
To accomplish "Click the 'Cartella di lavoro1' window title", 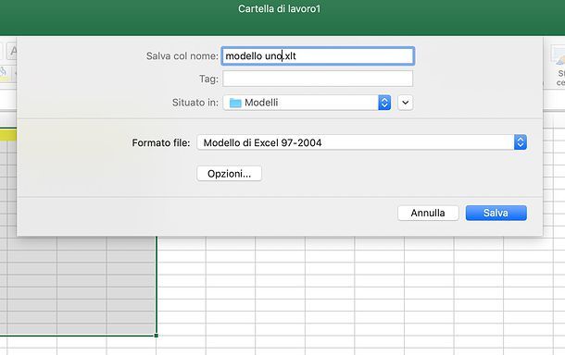I will [279, 8].
